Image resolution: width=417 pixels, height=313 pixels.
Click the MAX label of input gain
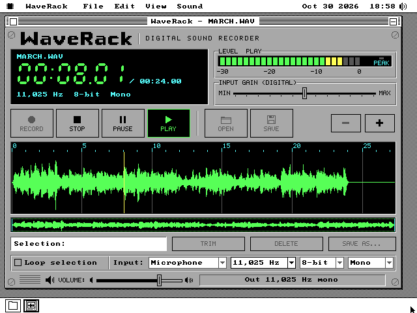click(384, 93)
